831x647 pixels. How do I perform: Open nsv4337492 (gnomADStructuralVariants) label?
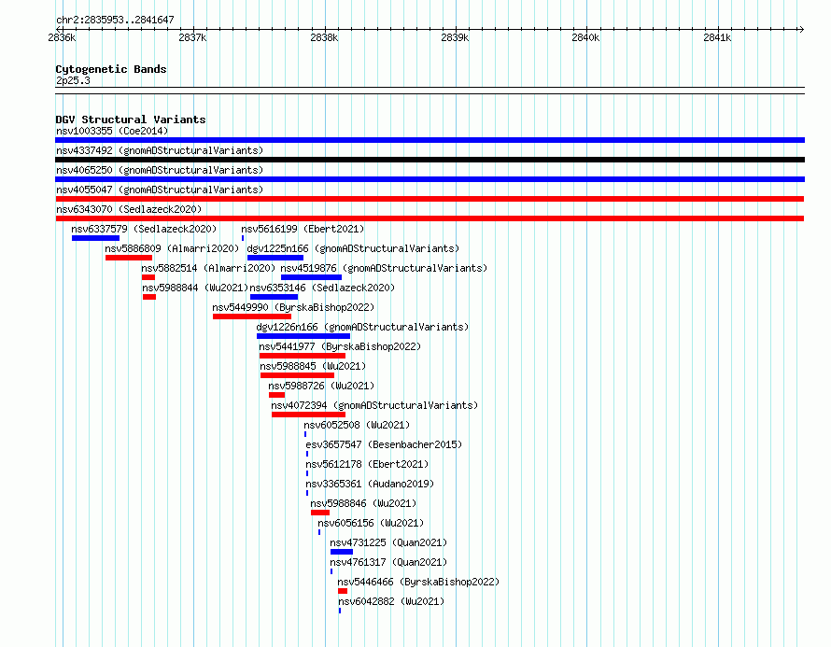pyautogui.click(x=160, y=150)
